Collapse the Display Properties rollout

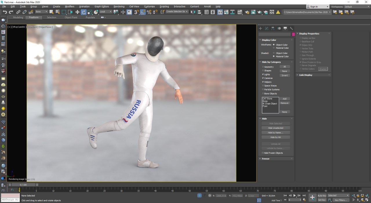click(309, 34)
